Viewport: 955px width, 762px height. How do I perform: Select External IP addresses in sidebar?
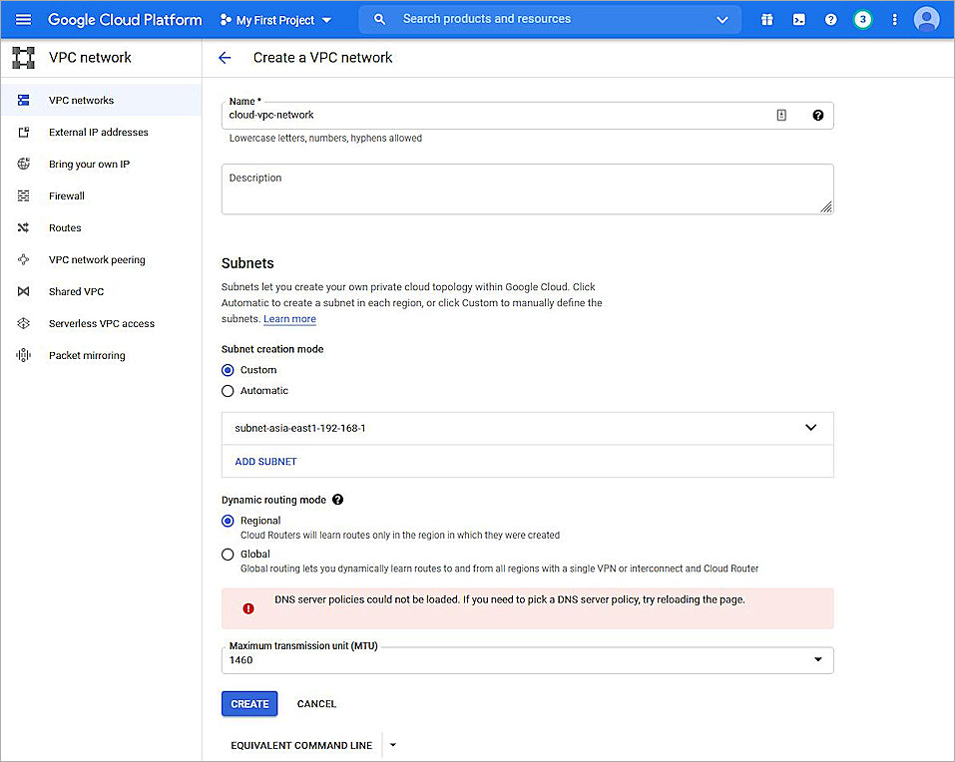[x=99, y=132]
